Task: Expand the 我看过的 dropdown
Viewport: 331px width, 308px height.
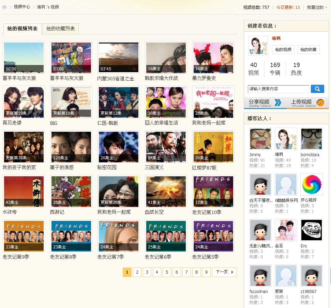Action: (317, 7)
